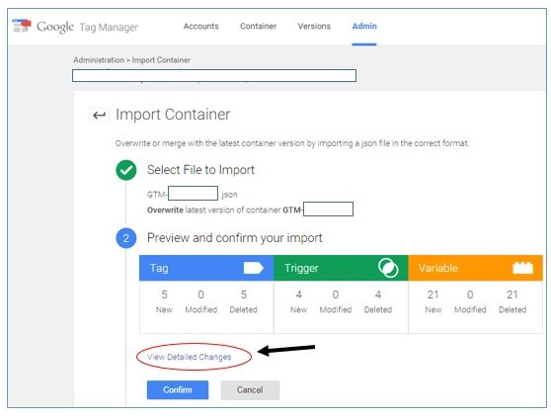551x417 pixels.
Task: Click the Select File to Import heading
Action: coord(200,170)
